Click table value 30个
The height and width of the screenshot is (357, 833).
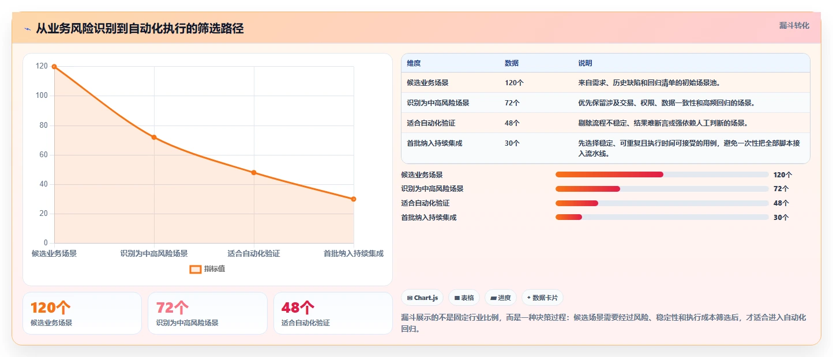point(512,143)
